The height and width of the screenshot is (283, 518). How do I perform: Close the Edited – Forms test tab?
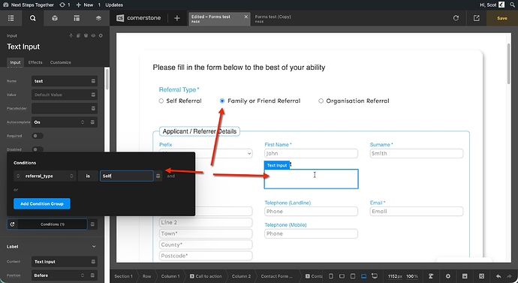click(245, 17)
